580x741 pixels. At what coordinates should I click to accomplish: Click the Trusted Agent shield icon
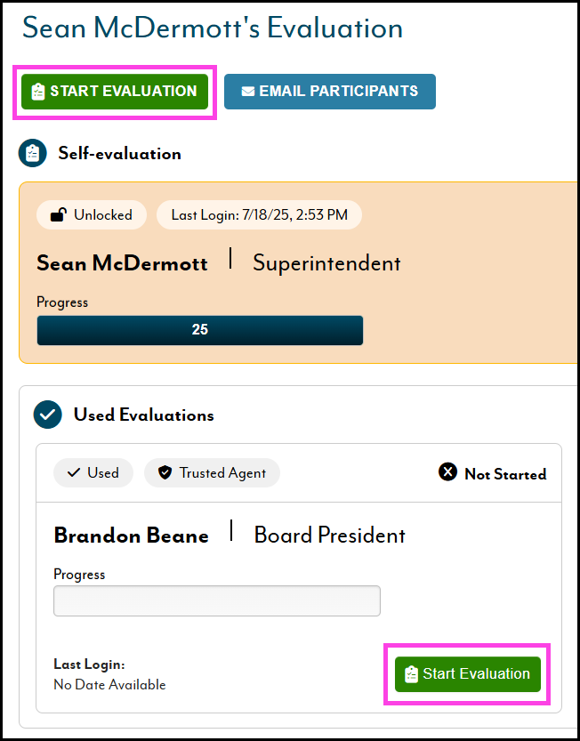pyautogui.click(x=165, y=473)
